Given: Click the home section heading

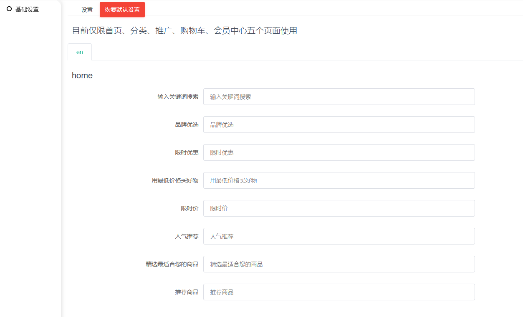Looking at the screenshot, I should point(82,75).
